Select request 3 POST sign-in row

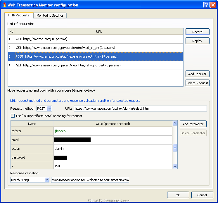tap(96, 56)
